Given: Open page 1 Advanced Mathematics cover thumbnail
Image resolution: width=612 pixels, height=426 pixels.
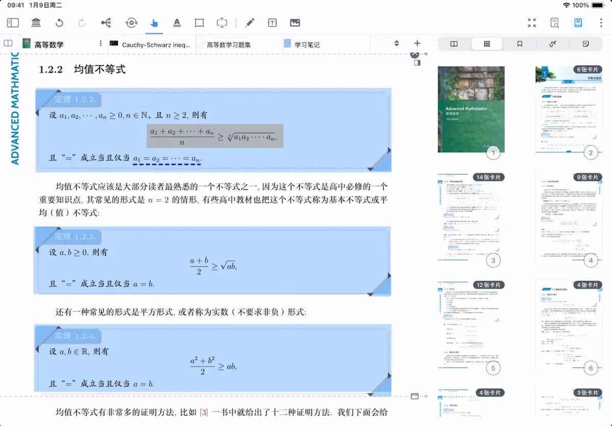Looking at the screenshot, I should pos(471,110).
